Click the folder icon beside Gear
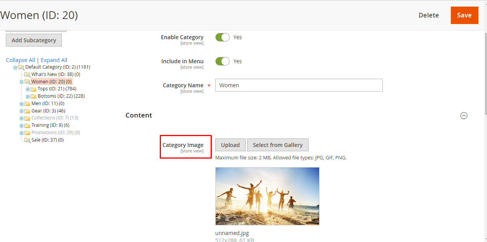The width and height of the screenshot is (487, 242). click(x=27, y=111)
